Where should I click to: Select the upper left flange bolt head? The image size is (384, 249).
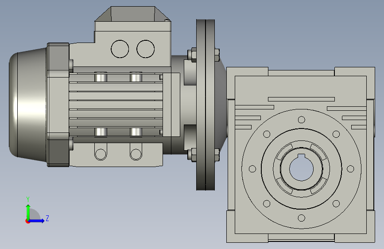(x=192, y=55)
